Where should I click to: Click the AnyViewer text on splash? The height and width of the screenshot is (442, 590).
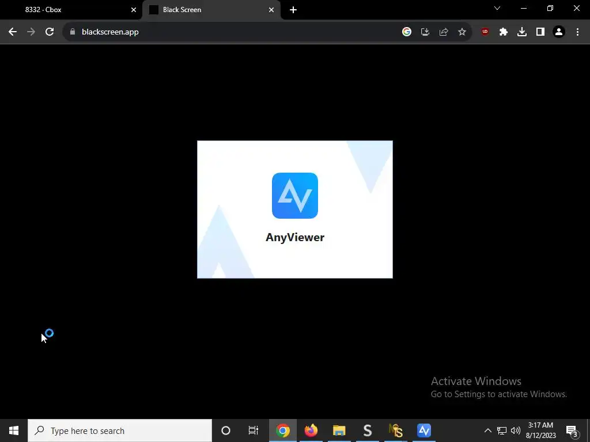(x=295, y=238)
